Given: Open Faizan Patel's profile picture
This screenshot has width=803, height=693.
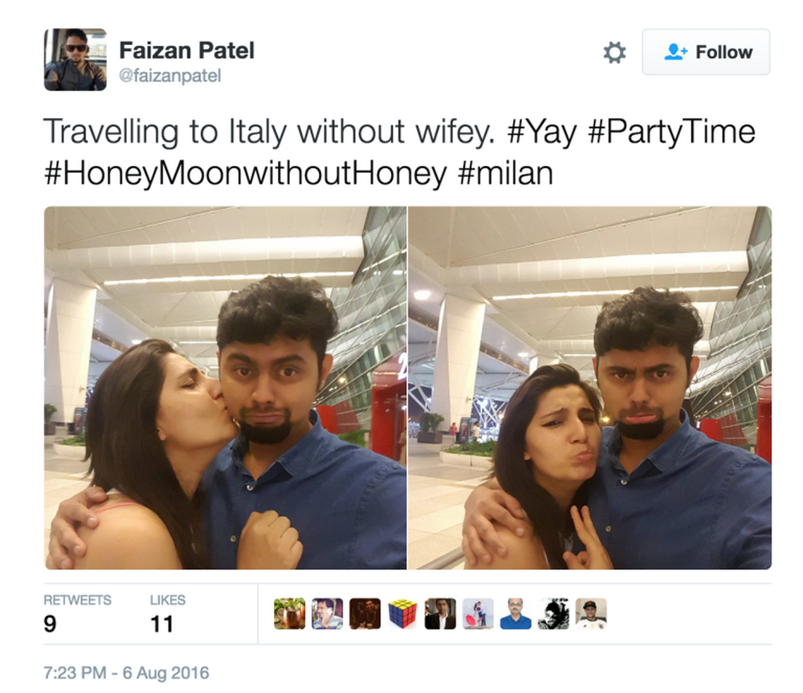Looking at the screenshot, I should click(x=75, y=59).
